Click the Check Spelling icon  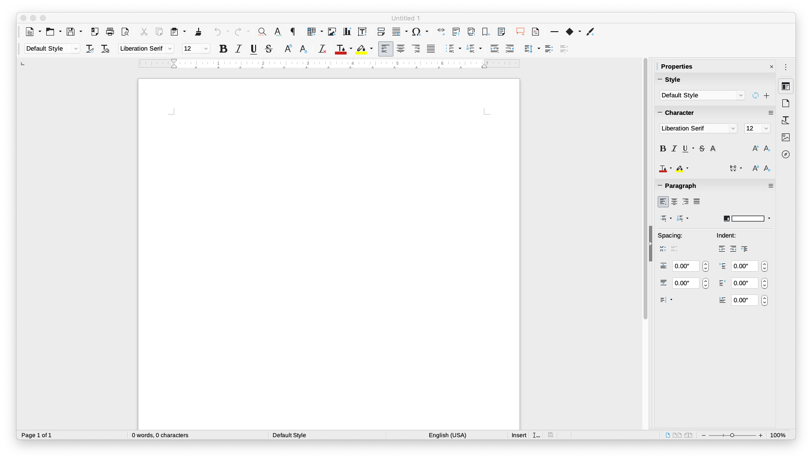point(277,32)
